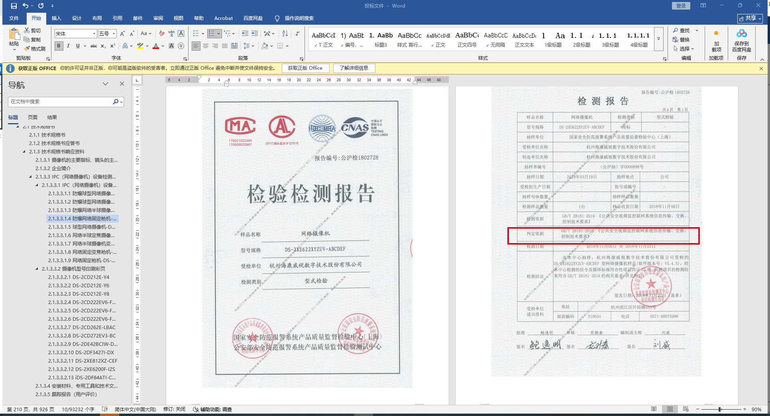The image size is (770, 416).
Task: Open the 选择 selection dropdown
Action: (x=684, y=49)
